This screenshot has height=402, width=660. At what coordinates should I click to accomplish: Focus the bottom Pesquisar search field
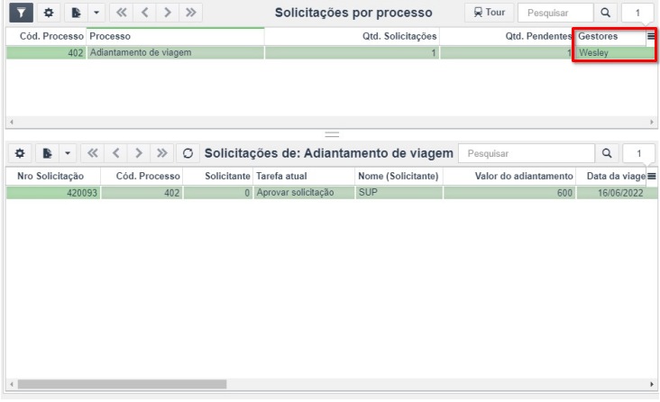(x=527, y=153)
